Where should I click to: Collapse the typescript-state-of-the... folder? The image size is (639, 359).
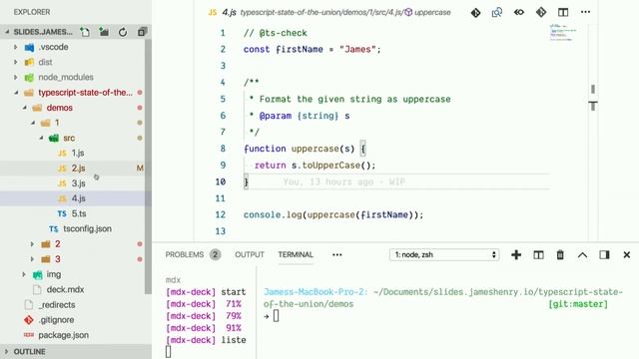(x=16, y=93)
